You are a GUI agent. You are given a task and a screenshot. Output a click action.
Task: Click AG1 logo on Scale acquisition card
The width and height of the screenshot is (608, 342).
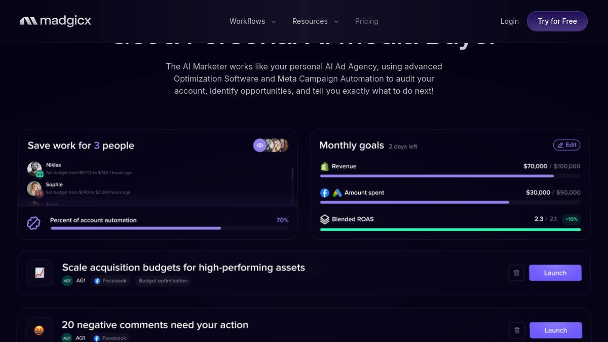point(67,281)
